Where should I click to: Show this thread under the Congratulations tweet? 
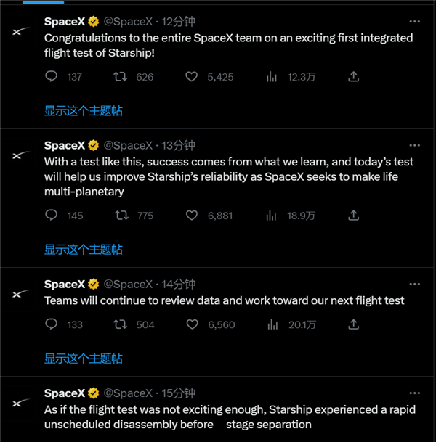coord(83,110)
